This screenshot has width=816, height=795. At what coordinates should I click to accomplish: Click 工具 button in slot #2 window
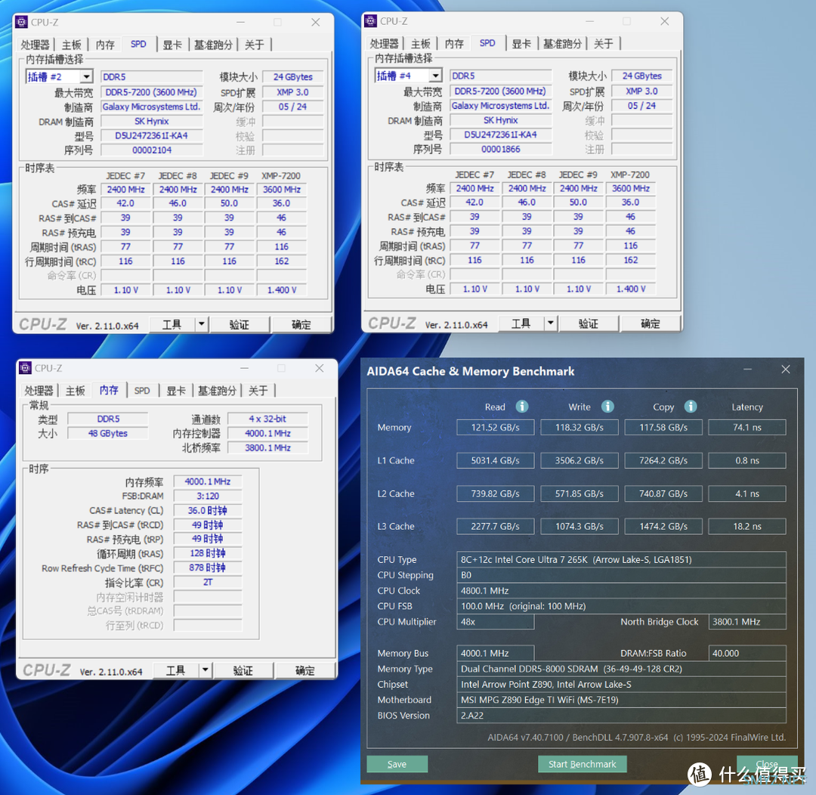(x=172, y=324)
